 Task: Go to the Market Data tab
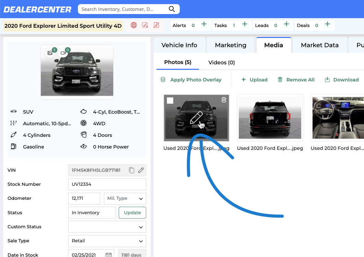click(320, 45)
